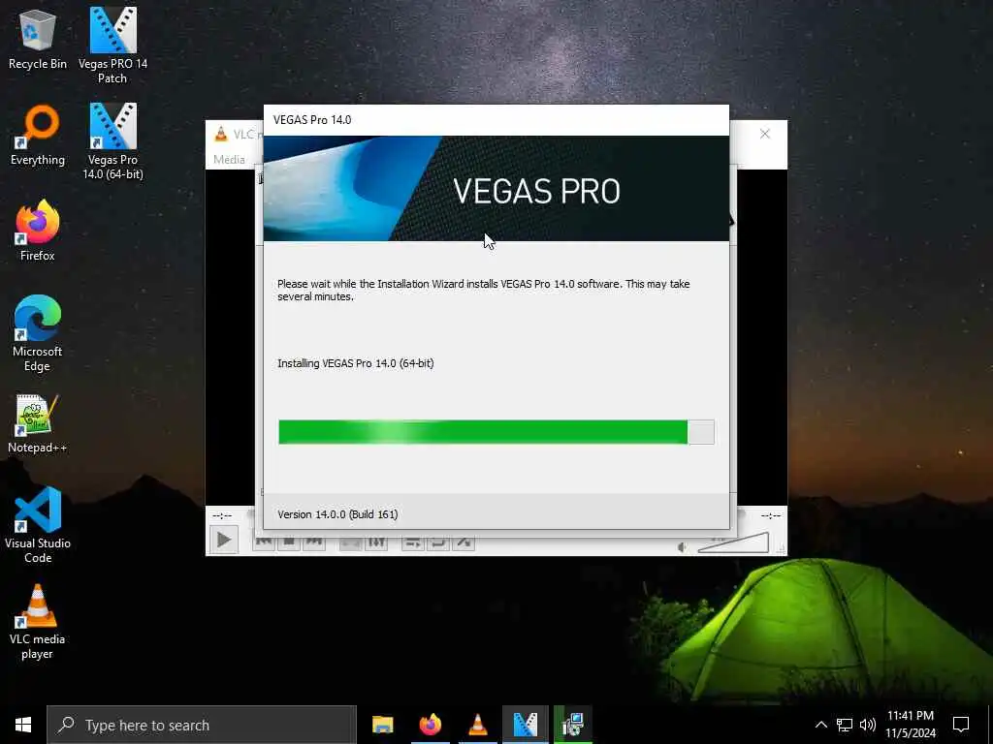Image resolution: width=993 pixels, height=744 pixels.
Task: Click the 'Please wait while the Installation Wizard' message
Action: (484, 290)
